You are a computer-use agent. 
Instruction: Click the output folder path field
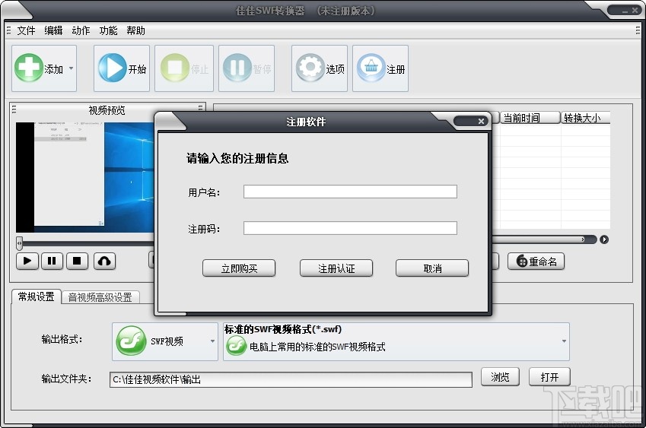[x=291, y=379]
